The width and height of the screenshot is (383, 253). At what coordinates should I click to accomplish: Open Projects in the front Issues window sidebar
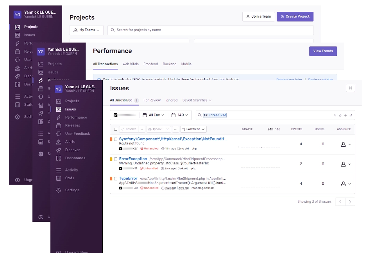72,101
